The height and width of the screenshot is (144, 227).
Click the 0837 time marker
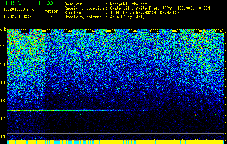click(154, 31)
